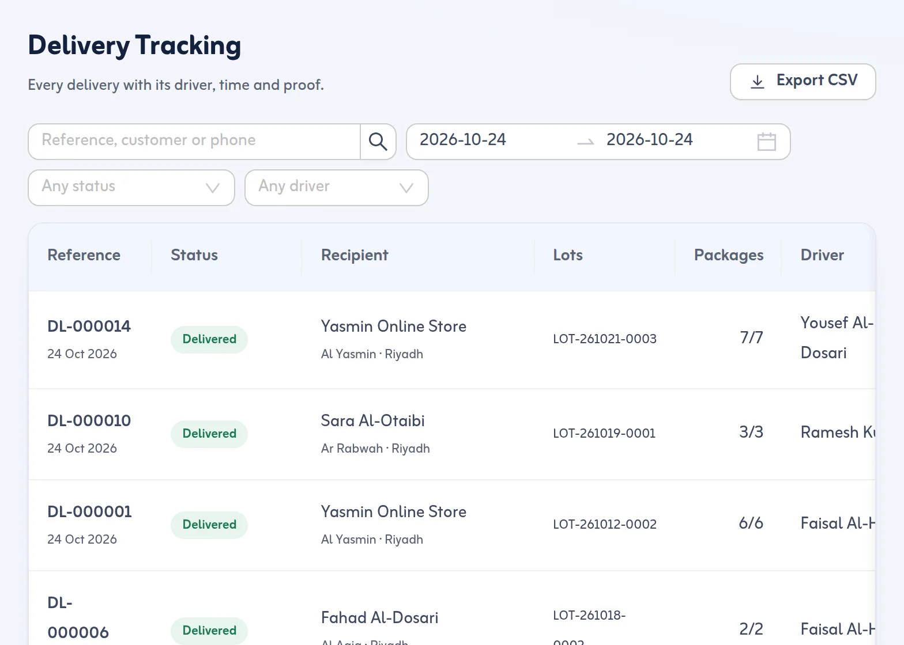The width and height of the screenshot is (904, 645).
Task: Open delivery reference DL-000006
Action: pos(78,618)
